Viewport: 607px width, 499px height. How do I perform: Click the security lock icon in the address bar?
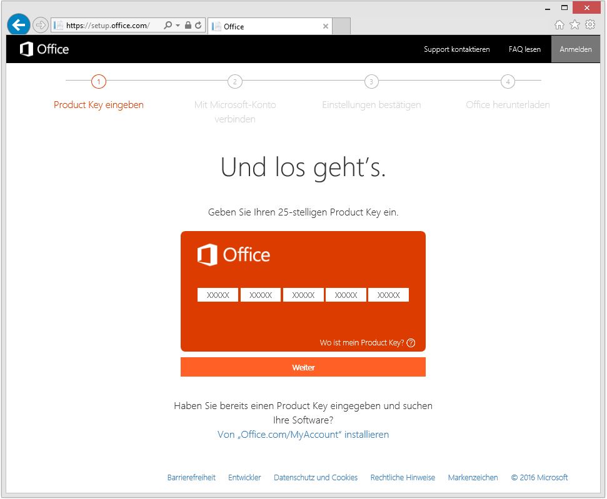[x=188, y=26]
